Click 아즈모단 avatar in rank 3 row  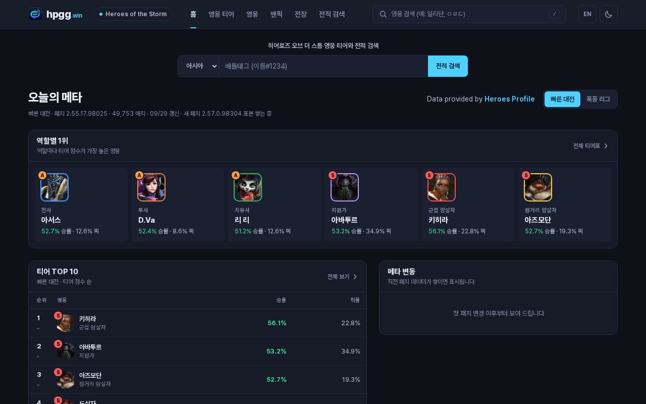[x=66, y=379]
